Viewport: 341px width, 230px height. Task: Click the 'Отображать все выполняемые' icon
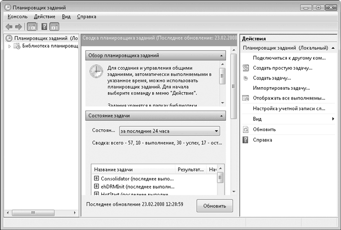(x=246, y=98)
